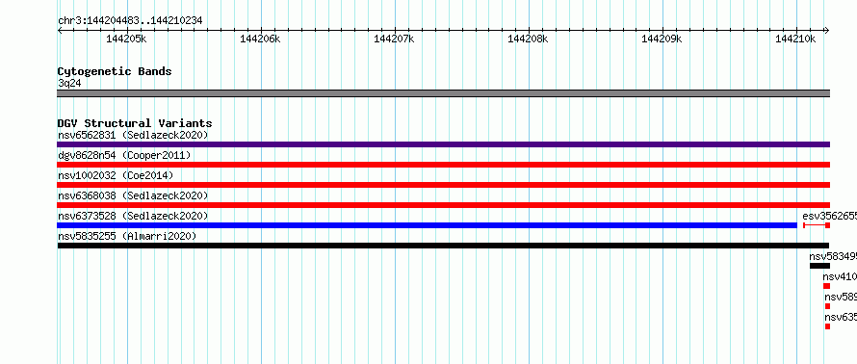Select the red dgv8628n54 variant bar
The image size is (857, 364).
(443, 165)
